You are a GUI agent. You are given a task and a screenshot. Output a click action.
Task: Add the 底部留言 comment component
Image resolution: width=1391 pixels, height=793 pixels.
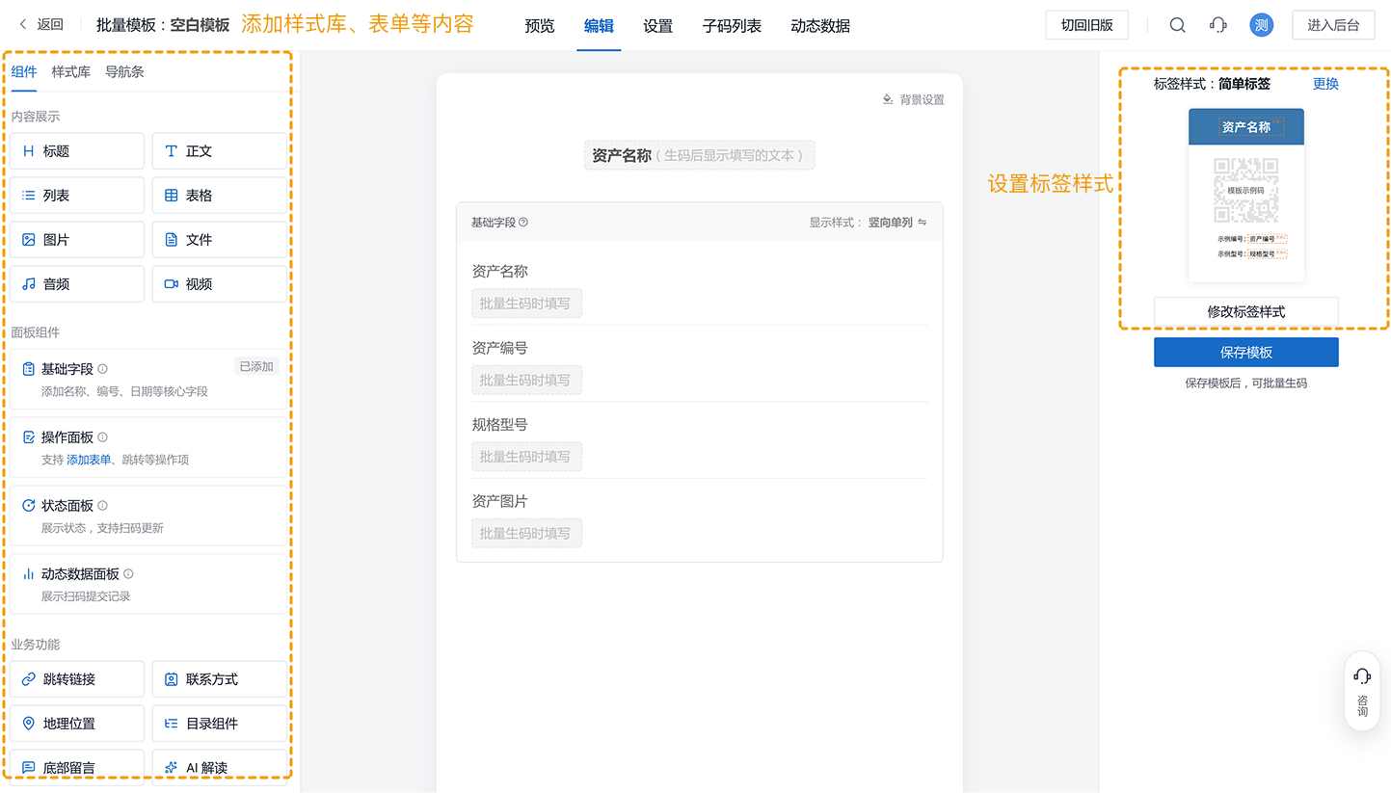78,766
